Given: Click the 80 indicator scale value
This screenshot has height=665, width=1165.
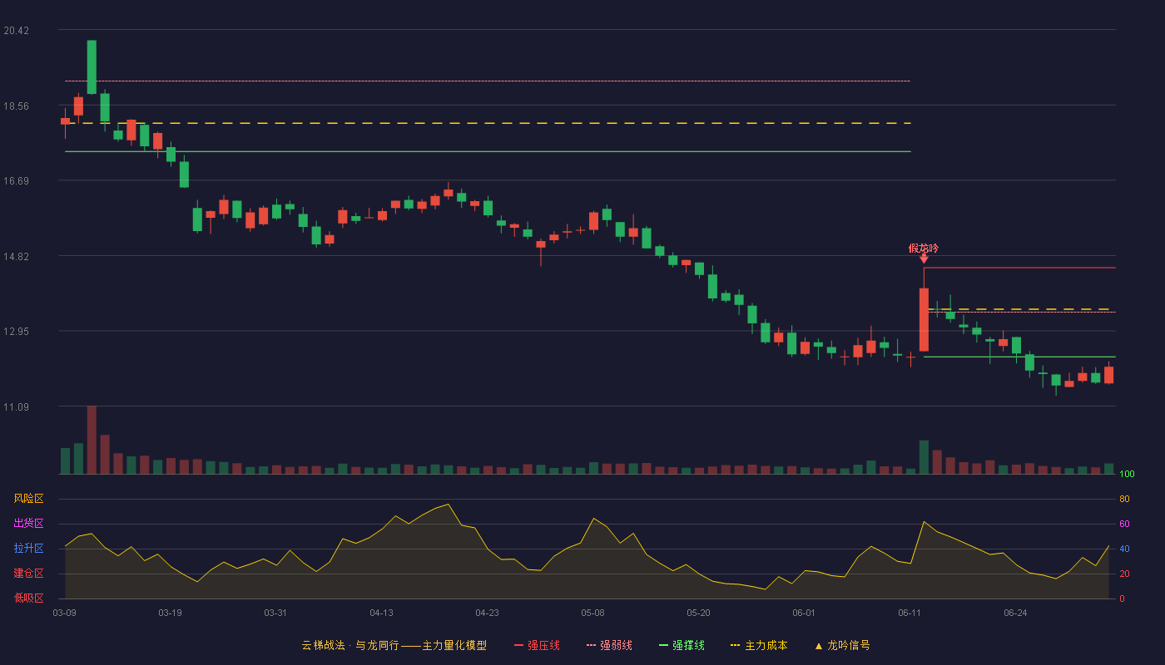Looking at the screenshot, I should point(1124,499).
